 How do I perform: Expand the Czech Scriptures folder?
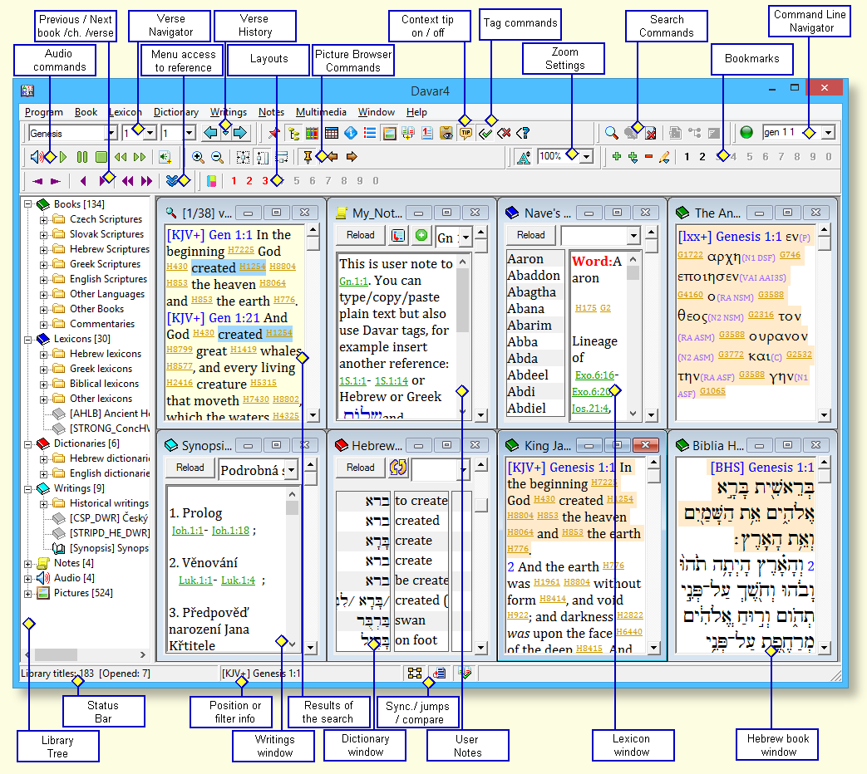[44, 220]
